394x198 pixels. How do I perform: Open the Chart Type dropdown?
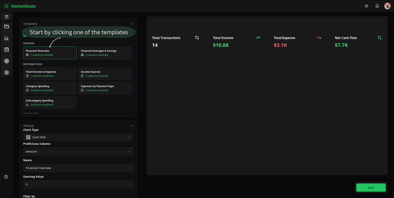(x=78, y=137)
